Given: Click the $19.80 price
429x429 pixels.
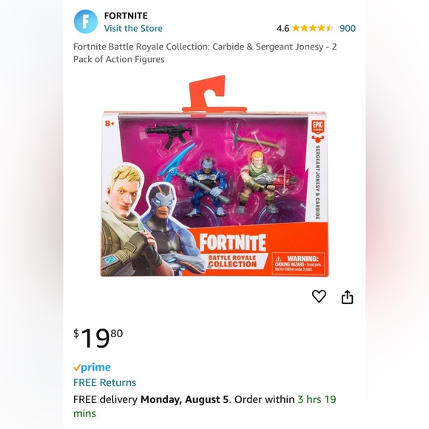Looking at the screenshot, I should [x=98, y=338].
